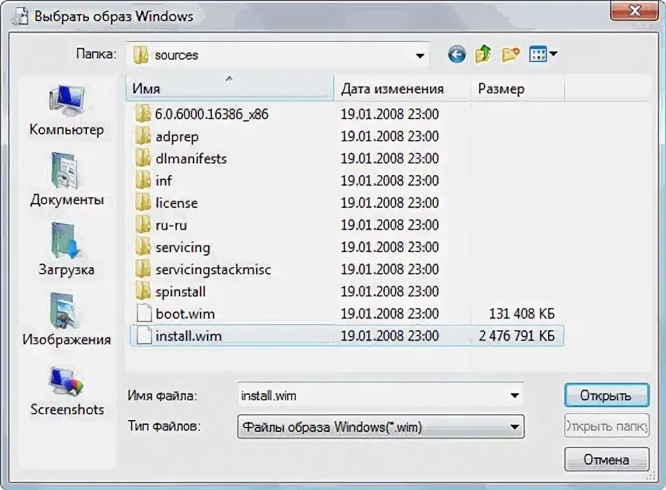
Task: Open Screenshots in the places bar
Action: point(67,391)
